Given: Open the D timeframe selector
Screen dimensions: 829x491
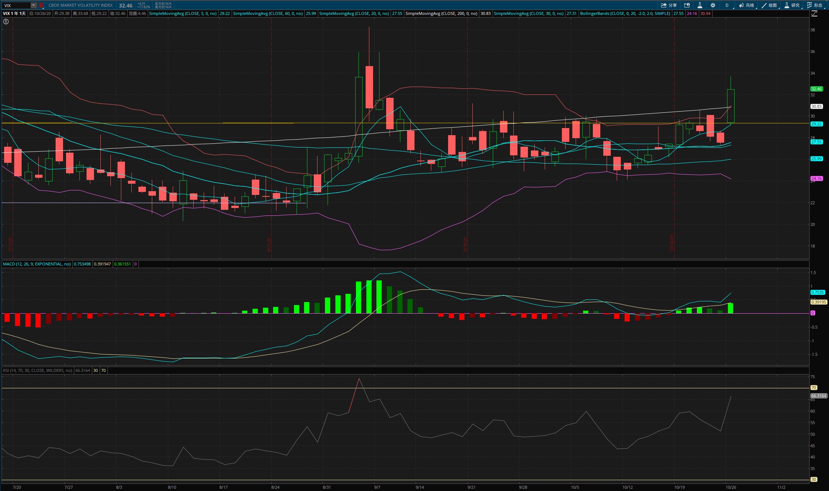Looking at the screenshot, I should (727, 5).
